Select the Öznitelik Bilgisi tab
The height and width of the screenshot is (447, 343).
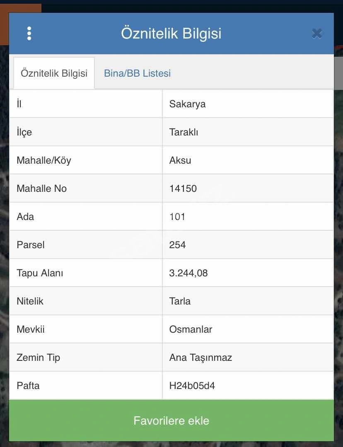click(x=54, y=73)
